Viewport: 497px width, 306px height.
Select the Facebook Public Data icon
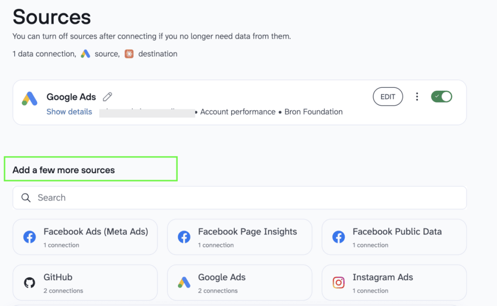(338, 237)
